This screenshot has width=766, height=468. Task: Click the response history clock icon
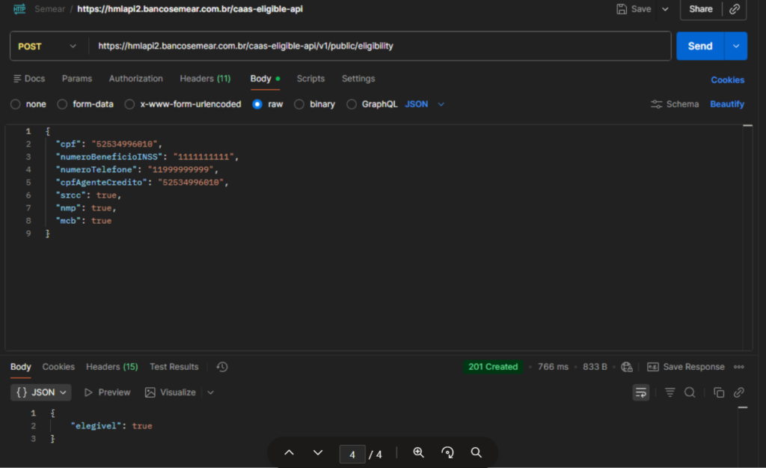(x=222, y=367)
